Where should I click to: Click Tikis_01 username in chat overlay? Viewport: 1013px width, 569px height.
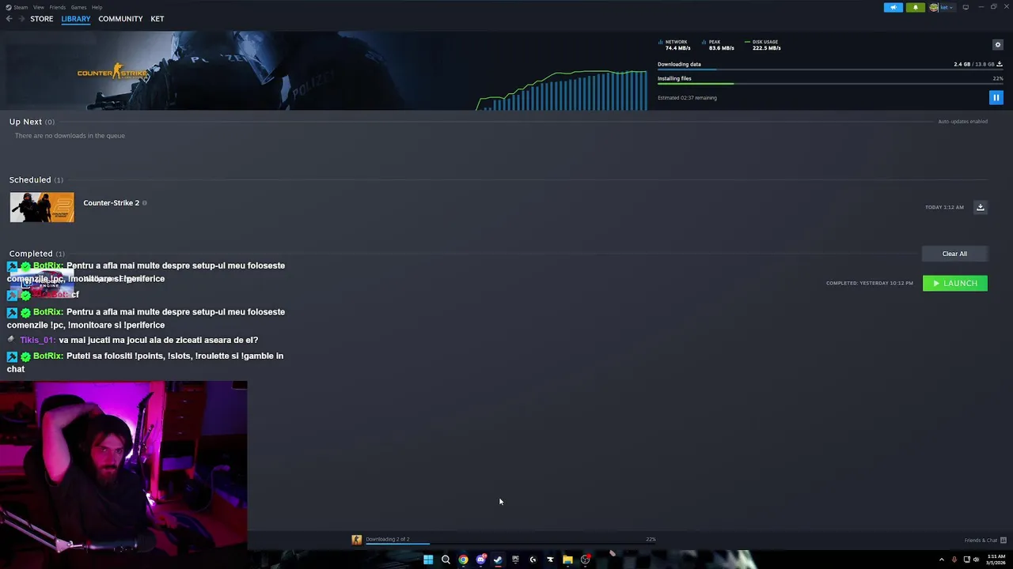37,340
